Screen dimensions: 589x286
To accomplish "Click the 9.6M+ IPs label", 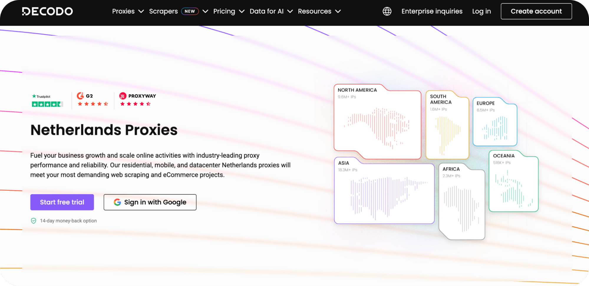I will click(347, 97).
